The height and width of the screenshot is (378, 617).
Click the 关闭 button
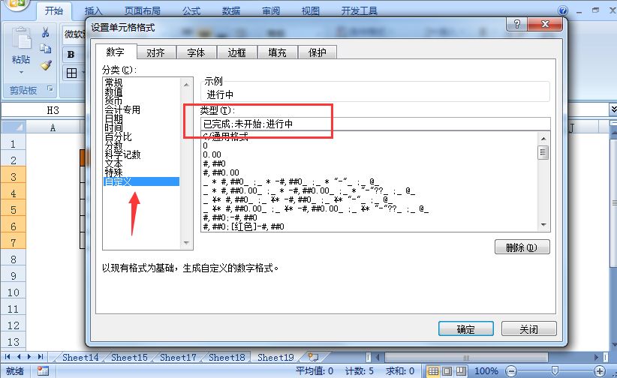pos(529,328)
